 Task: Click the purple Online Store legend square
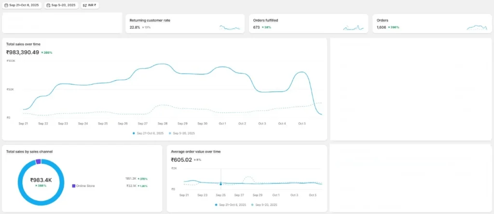(x=73, y=185)
